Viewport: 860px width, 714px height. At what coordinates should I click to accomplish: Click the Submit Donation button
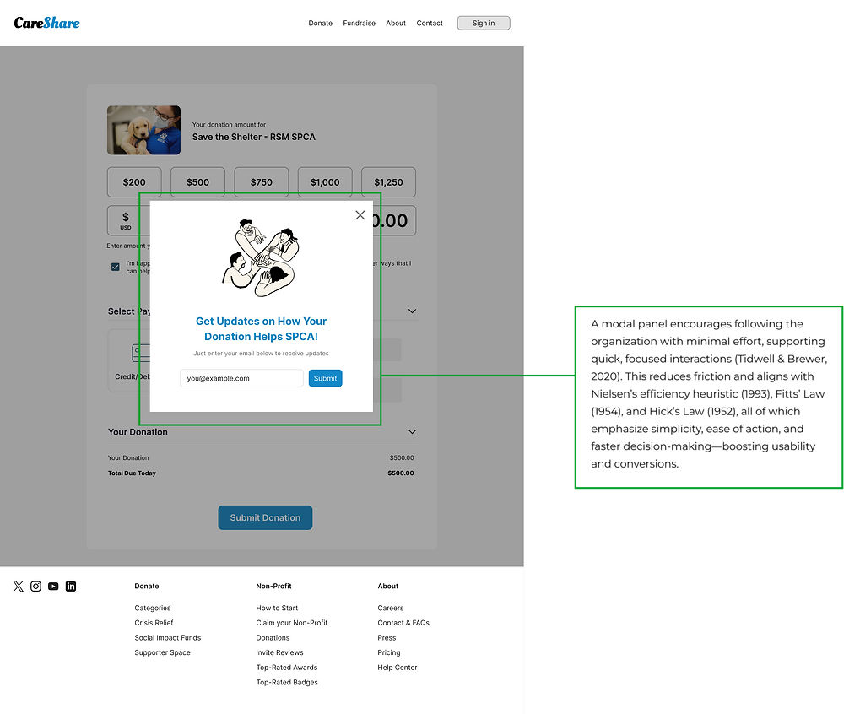click(x=266, y=517)
